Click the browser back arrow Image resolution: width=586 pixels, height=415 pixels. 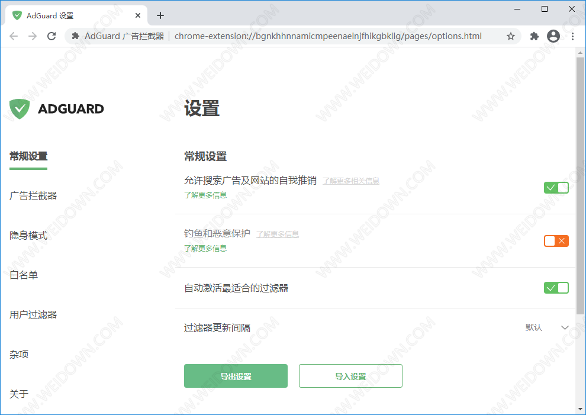click(14, 36)
